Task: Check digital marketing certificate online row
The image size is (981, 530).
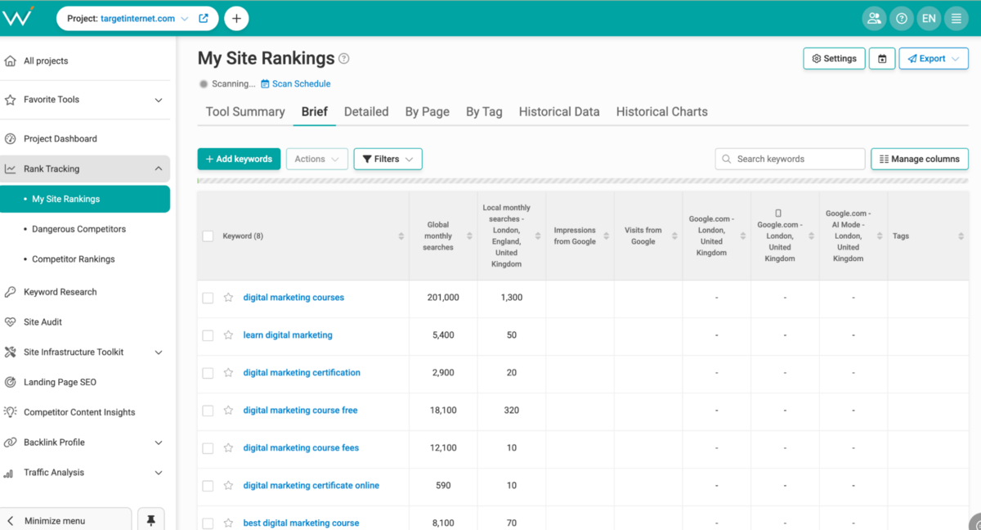Action: (208, 486)
